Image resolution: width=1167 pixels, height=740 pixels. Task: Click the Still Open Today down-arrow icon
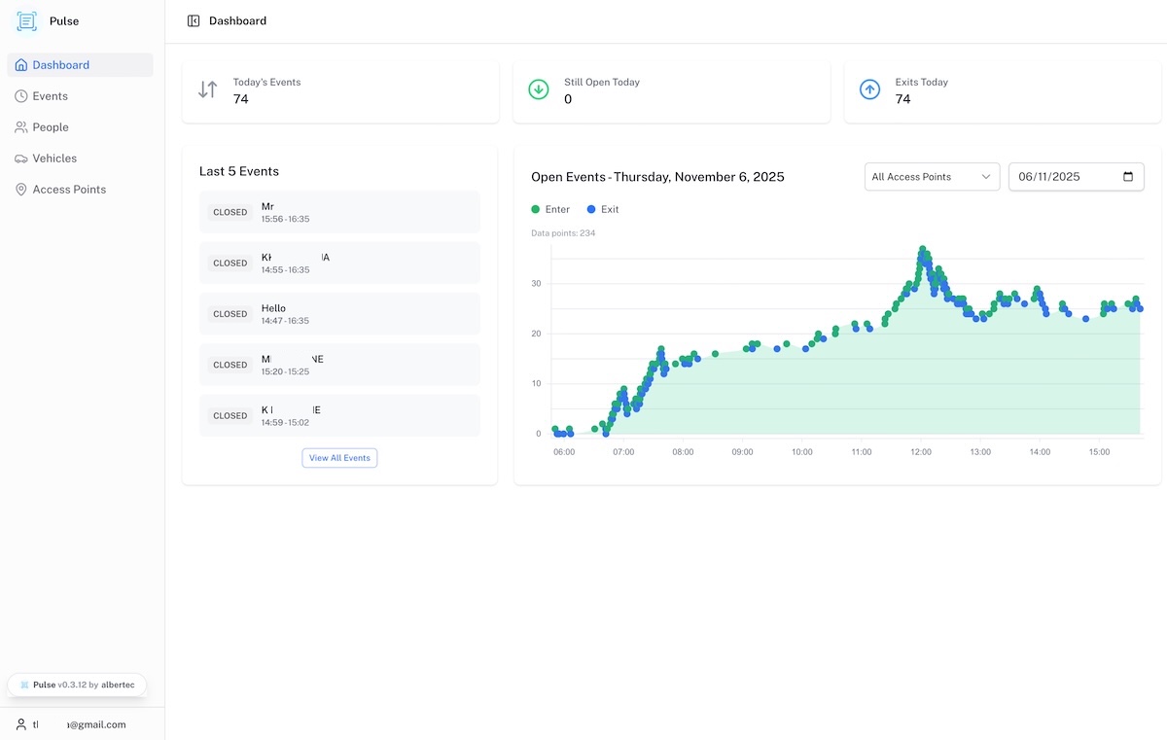point(539,89)
